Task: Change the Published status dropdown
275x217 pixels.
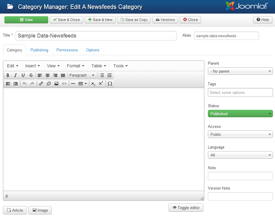Action: [240, 114]
